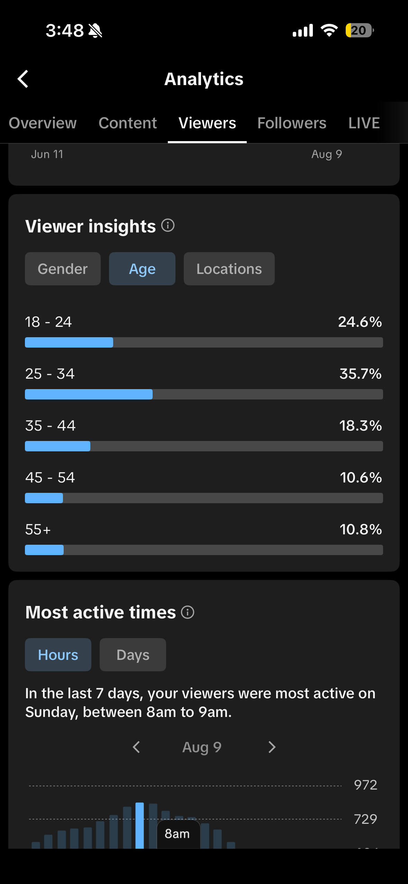Viewport: 408px width, 884px height.
Task: Open Most active times info icon
Action: pyautogui.click(x=188, y=612)
